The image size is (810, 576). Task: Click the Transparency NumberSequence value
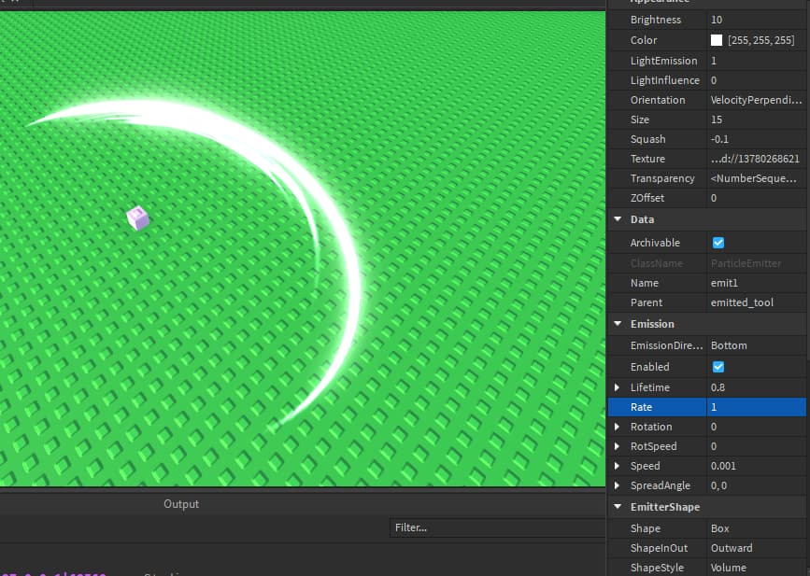click(x=755, y=178)
